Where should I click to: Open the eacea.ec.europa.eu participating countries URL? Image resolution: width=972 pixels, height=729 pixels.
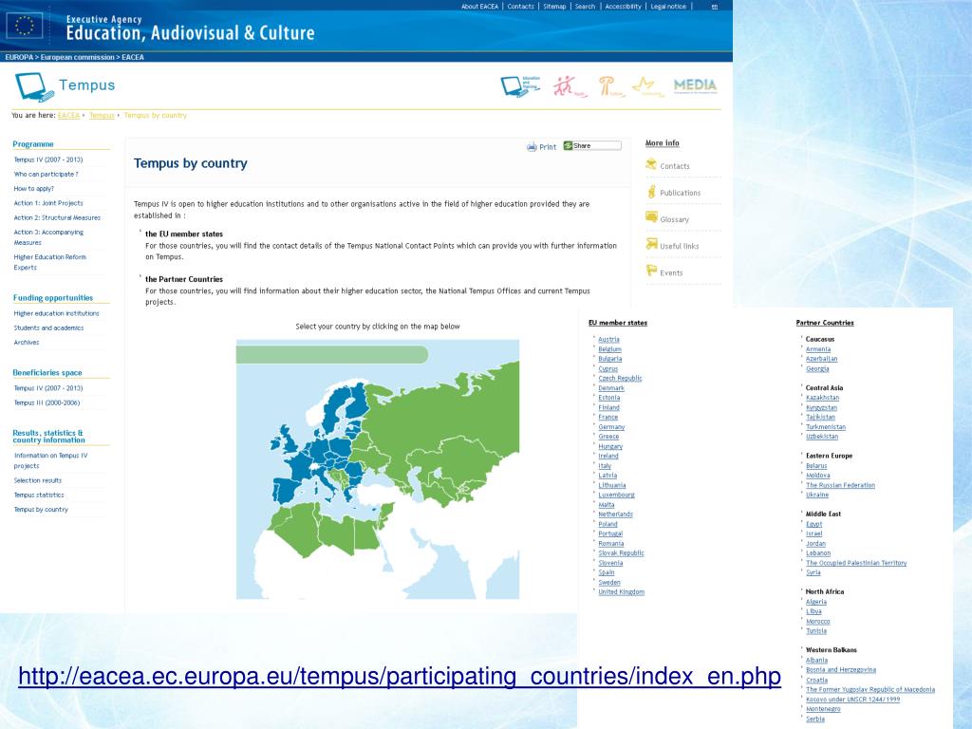tap(400, 676)
